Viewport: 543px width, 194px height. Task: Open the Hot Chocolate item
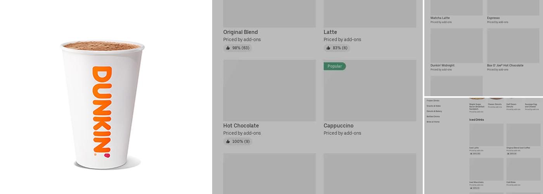[x=269, y=90]
